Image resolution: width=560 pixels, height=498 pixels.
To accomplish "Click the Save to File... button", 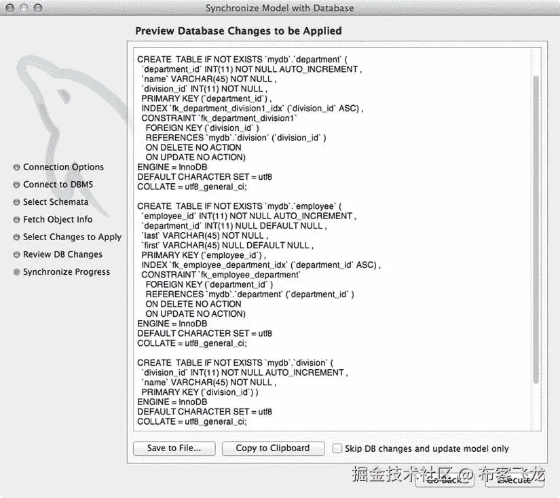I will click(x=174, y=448).
